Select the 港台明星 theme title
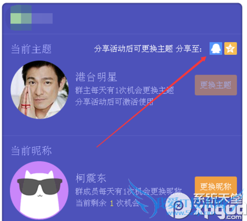Screen dimensions: 247x221 96,77
